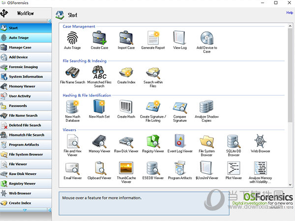Click main panel scrollbar down arrow
Viewport: 295px width, 221px height.
pos(290,185)
